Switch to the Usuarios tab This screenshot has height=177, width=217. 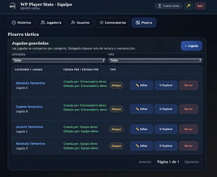pos(80,23)
